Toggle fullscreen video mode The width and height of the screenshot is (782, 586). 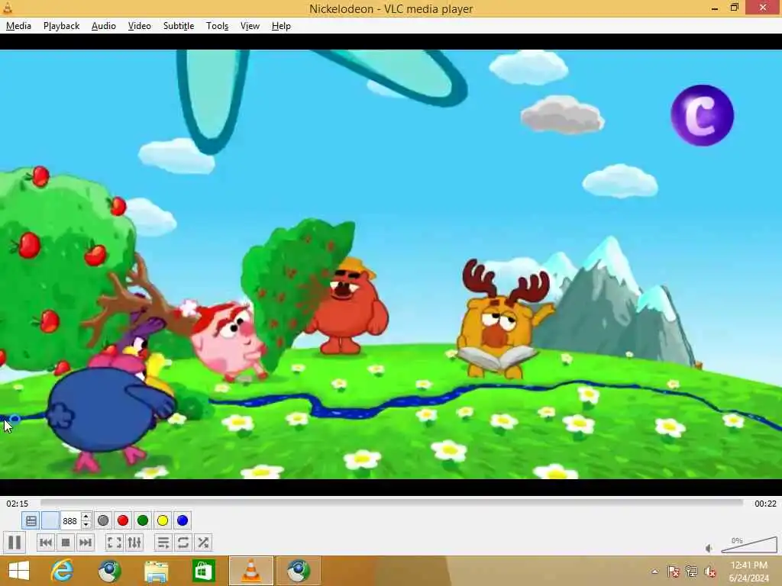pyautogui.click(x=115, y=543)
